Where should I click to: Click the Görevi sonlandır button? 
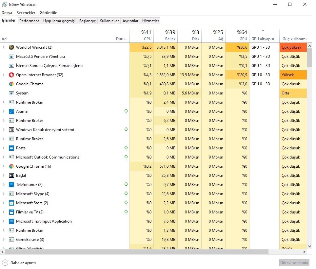click(x=294, y=263)
